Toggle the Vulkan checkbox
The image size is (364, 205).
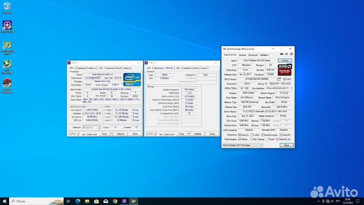tap(240, 139)
